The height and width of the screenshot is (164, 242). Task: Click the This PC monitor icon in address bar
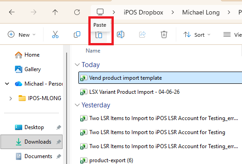coord(100,12)
